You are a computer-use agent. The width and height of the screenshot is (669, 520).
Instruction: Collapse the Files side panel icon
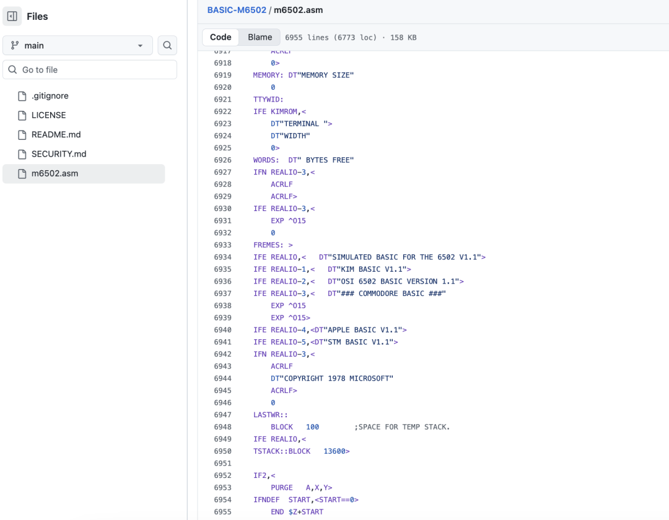[12, 17]
